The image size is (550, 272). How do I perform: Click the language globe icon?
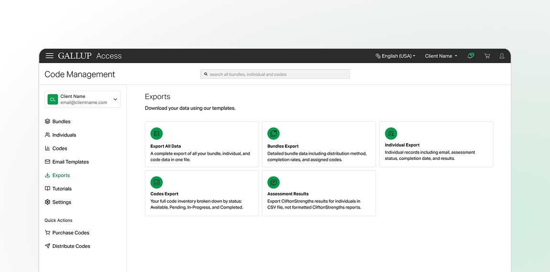[378, 56]
